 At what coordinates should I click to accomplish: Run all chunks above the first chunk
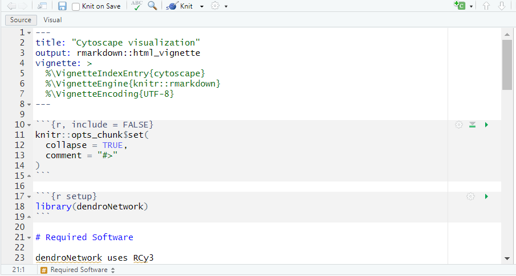click(x=472, y=125)
